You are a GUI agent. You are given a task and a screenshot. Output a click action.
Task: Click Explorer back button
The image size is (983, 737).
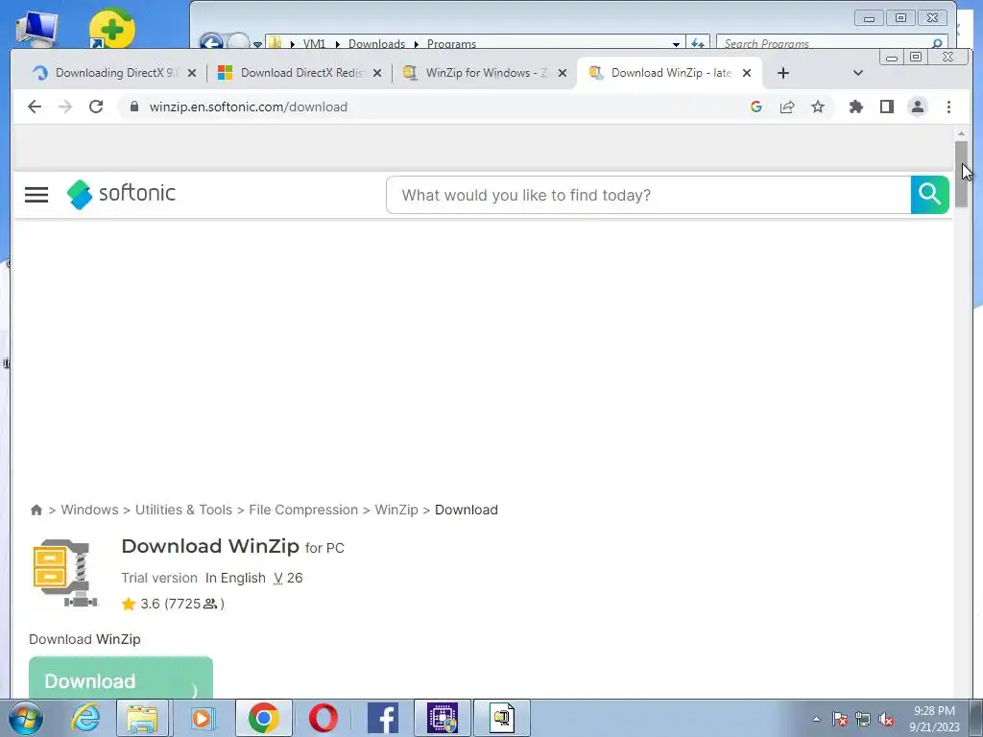(211, 42)
